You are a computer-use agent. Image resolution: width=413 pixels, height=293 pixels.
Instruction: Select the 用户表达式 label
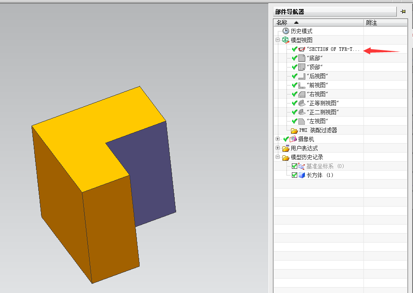point(304,148)
